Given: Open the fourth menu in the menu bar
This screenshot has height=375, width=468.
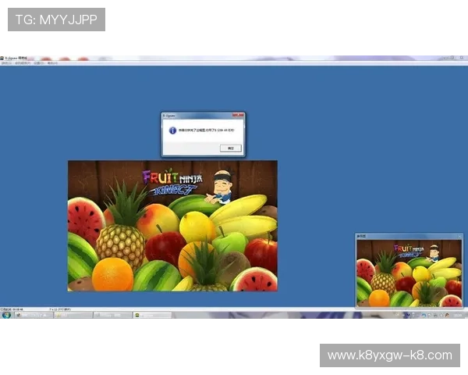Looking at the screenshot, I should [52, 63].
